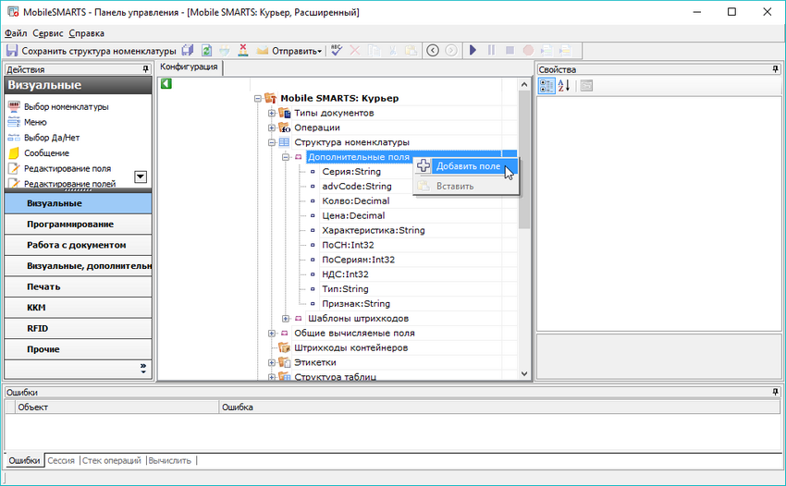
Task: Expand the Операции node
Action: pyautogui.click(x=271, y=128)
